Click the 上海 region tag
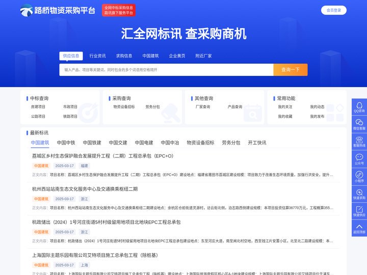The width and height of the screenshot is (367, 275). [x=84, y=265]
